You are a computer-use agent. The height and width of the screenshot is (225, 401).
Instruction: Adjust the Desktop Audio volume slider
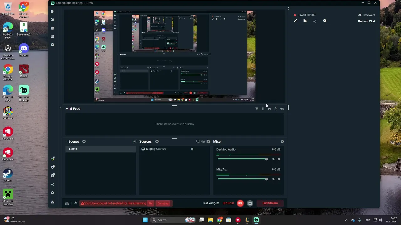tap(242, 159)
